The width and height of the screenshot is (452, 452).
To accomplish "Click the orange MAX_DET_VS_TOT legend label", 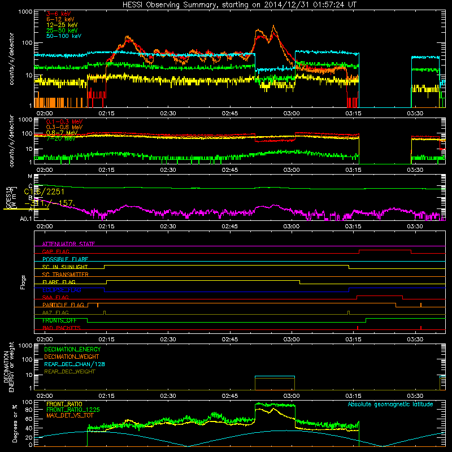I will pos(70,415).
